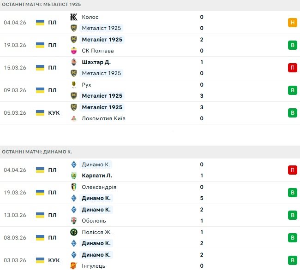
Task: Click the Ukraine flag on the 05.03.26 cup match
Action: click(x=40, y=113)
